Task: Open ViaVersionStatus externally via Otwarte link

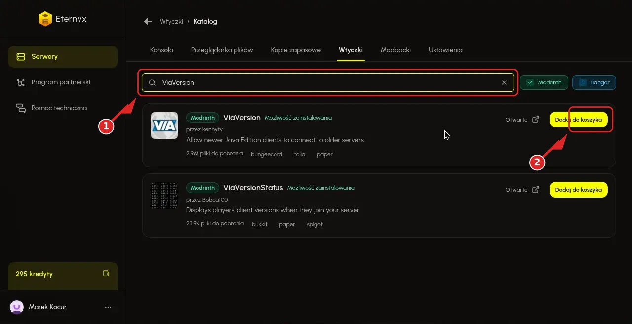Action: point(522,190)
